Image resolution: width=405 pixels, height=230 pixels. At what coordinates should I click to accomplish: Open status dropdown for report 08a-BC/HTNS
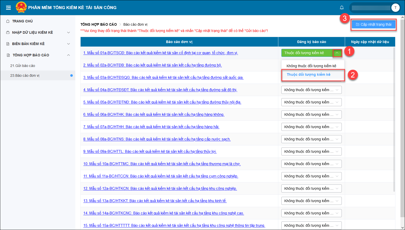tap(311, 139)
